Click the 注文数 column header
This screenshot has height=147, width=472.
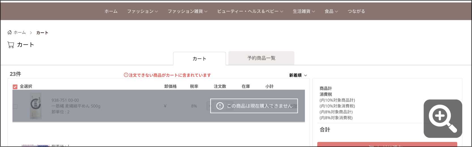[220, 86]
